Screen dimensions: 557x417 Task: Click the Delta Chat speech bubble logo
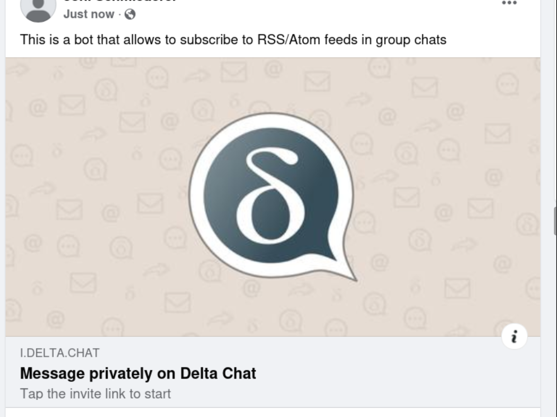click(270, 196)
